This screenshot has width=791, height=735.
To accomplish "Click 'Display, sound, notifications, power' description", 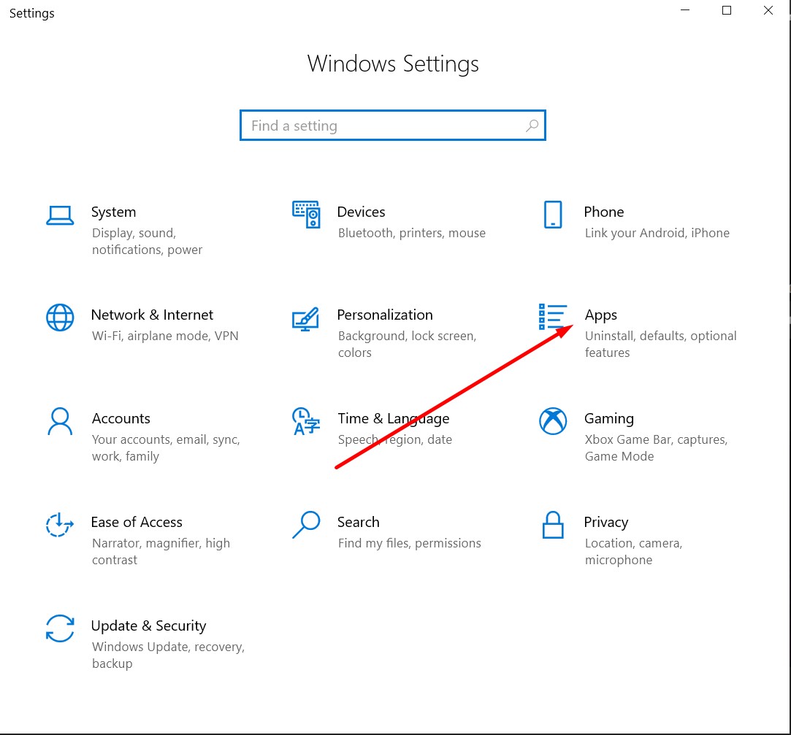I will [x=147, y=242].
